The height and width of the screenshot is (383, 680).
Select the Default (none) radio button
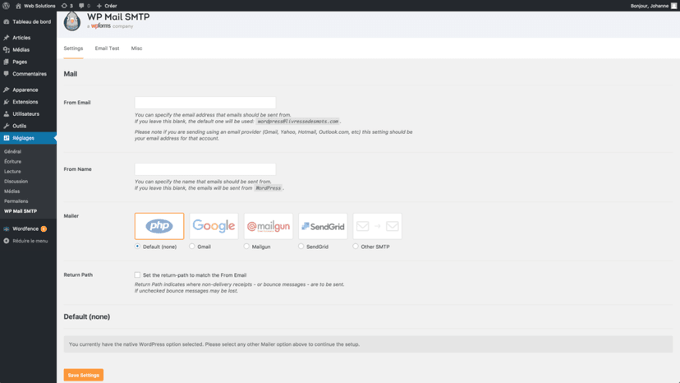pyautogui.click(x=137, y=247)
